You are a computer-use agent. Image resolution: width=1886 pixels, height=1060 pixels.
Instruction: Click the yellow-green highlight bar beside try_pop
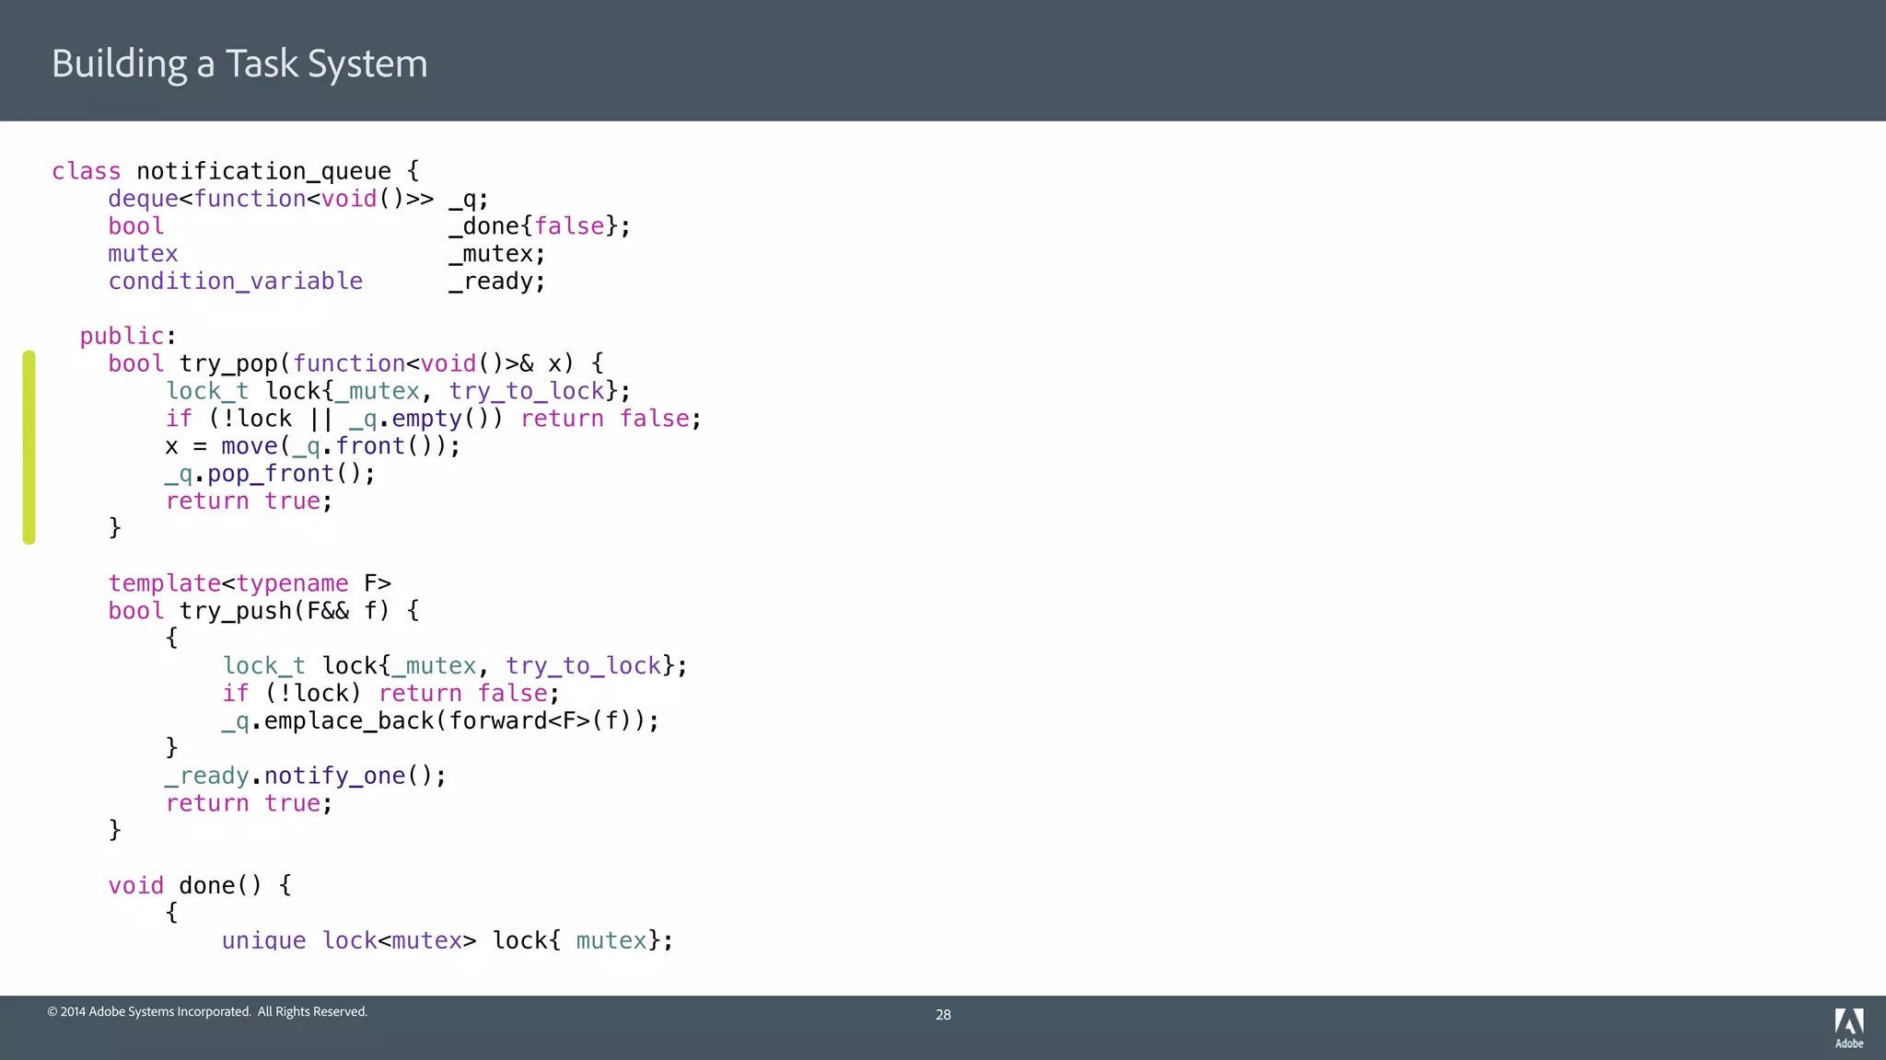pos(29,447)
